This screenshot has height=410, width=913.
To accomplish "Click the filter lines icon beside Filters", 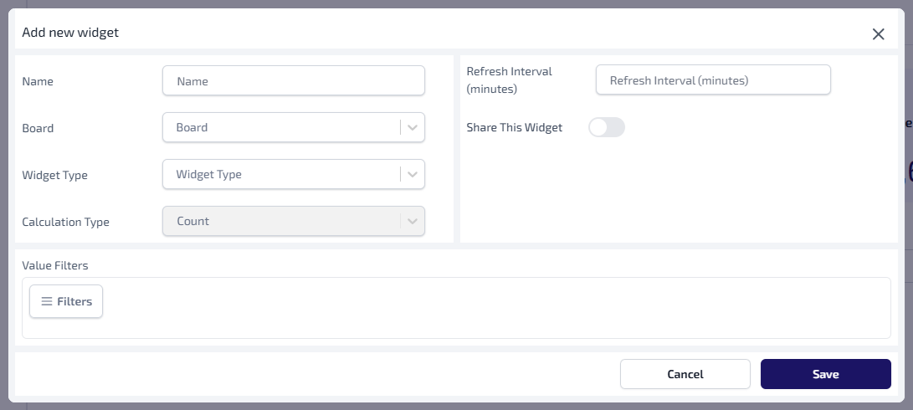I will point(47,301).
